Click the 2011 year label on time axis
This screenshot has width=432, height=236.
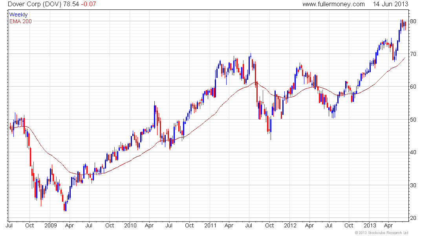pyautogui.click(x=210, y=225)
